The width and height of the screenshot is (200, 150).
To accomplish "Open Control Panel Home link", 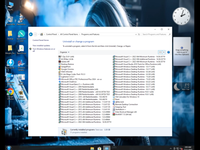I will [40, 40].
